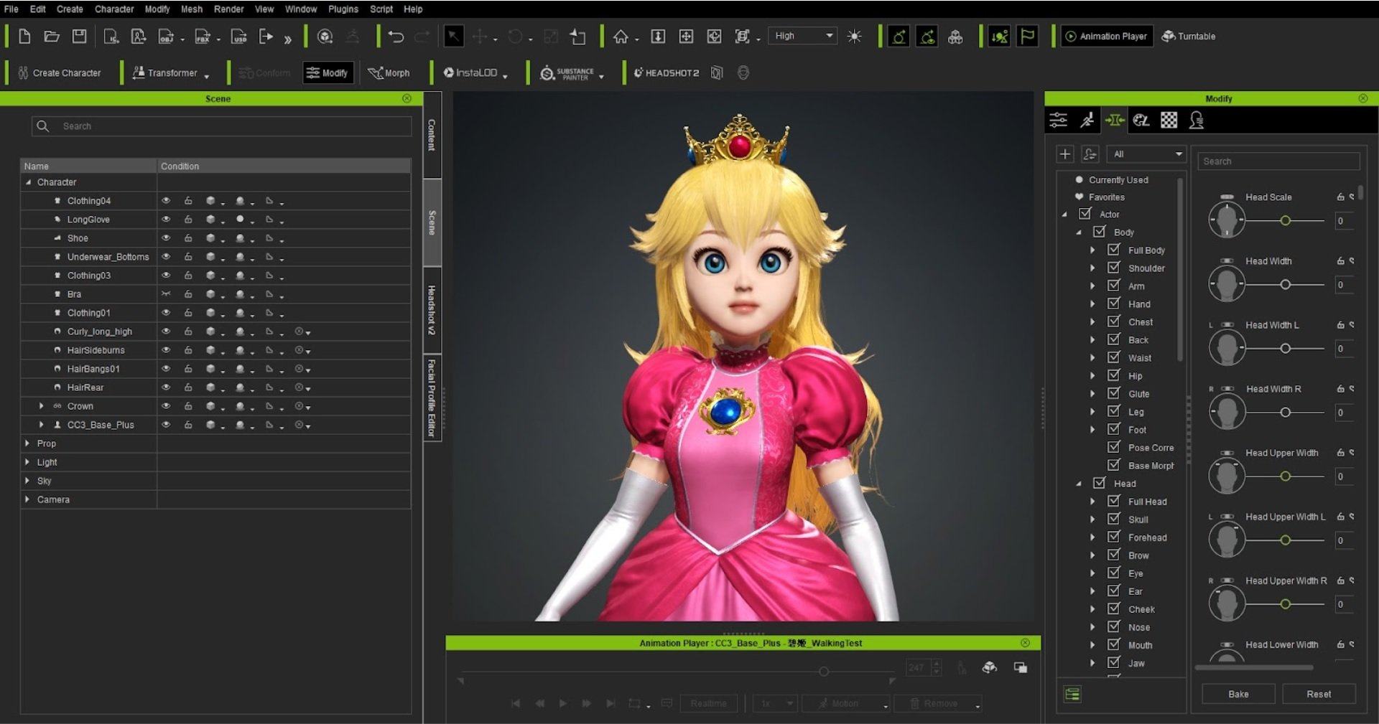Select the arrow selection tool
1379x724 pixels.
[454, 37]
